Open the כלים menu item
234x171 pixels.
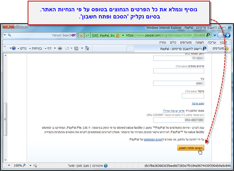(173, 42)
